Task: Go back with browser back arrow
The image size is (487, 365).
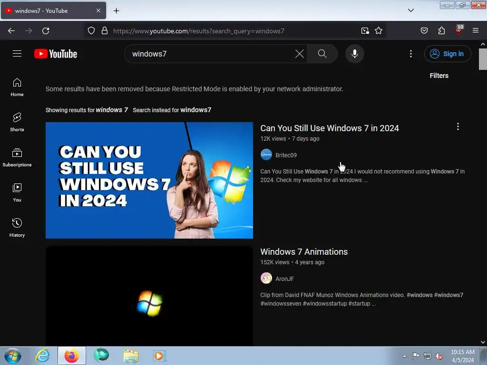Action: click(x=11, y=31)
